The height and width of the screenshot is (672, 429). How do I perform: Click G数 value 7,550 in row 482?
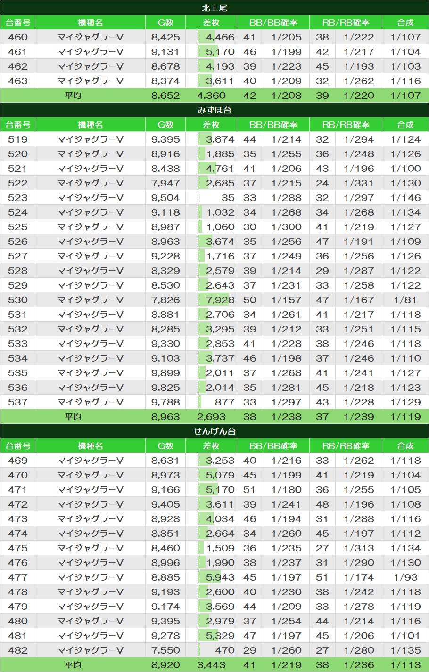pyautogui.click(x=165, y=650)
